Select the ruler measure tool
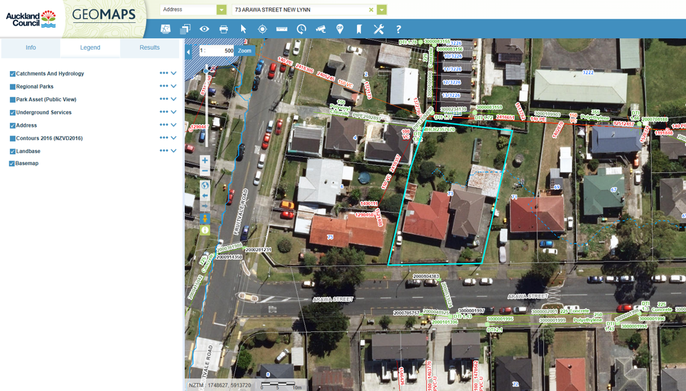 281,29
